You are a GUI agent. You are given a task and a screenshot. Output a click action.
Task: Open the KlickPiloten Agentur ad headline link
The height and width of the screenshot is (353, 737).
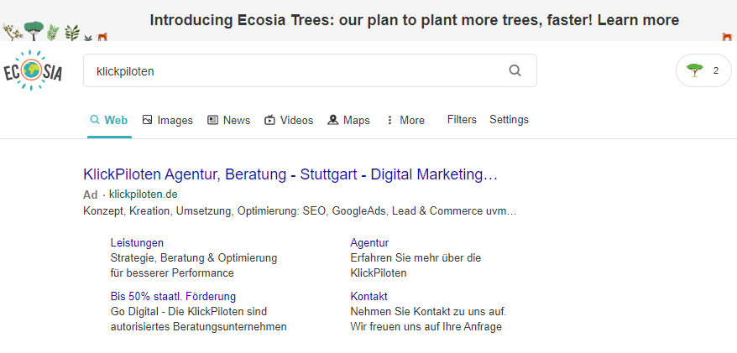click(290, 174)
